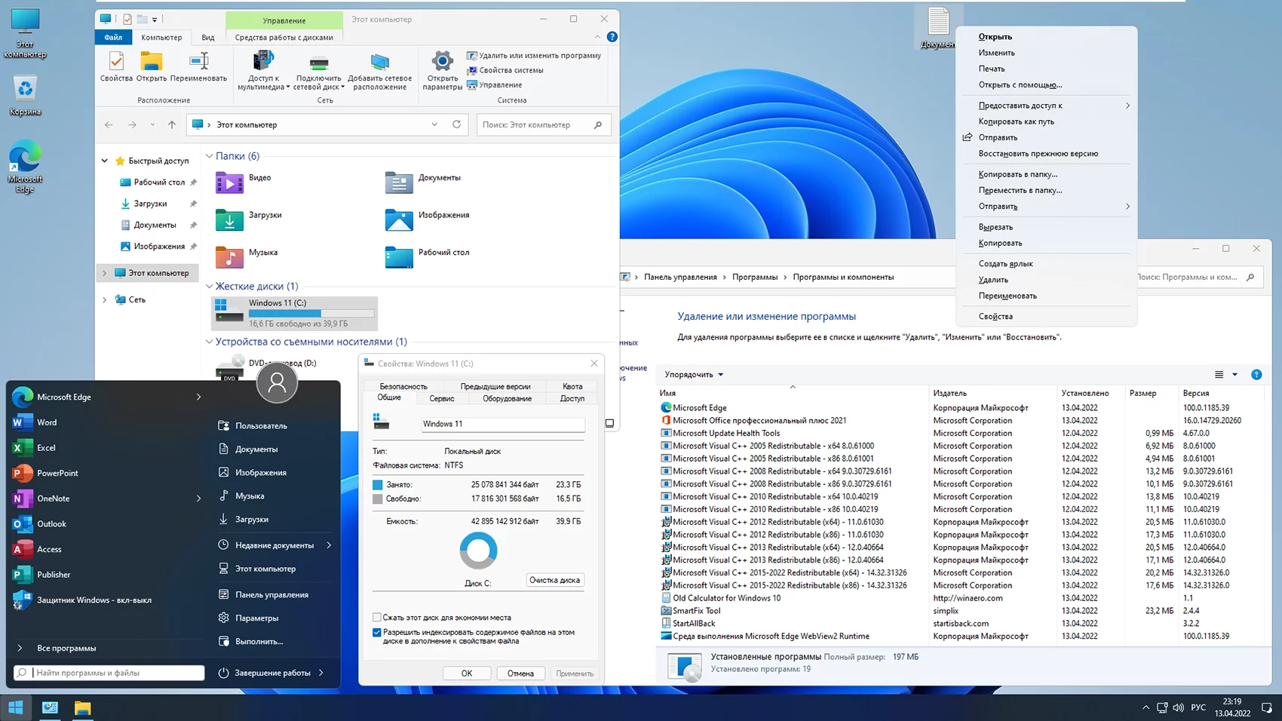The image size is (1282, 721).
Task: Open the Упорядочить dropdown
Action: click(694, 374)
